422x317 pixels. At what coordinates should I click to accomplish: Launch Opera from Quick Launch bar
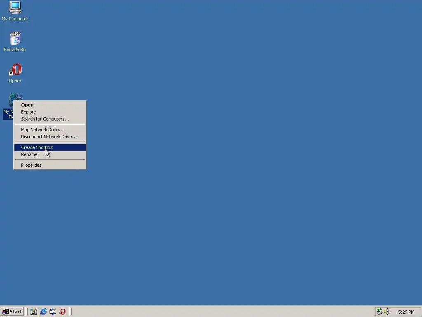click(63, 312)
